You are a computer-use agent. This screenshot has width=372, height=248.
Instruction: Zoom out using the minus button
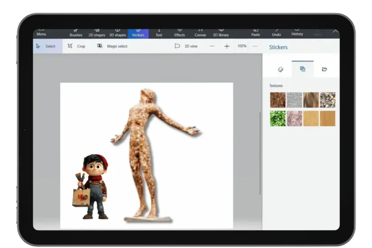pos(212,46)
